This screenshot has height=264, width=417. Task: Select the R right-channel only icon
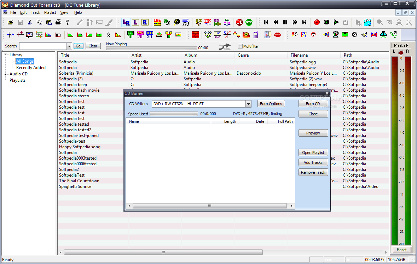(x=145, y=22)
